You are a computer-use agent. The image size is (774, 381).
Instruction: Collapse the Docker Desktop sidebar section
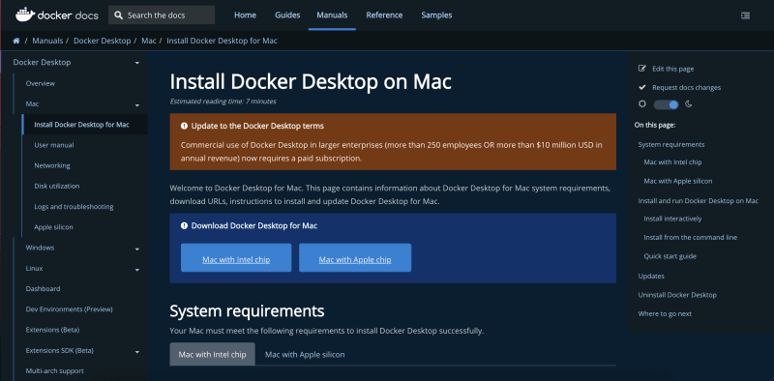click(137, 63)
